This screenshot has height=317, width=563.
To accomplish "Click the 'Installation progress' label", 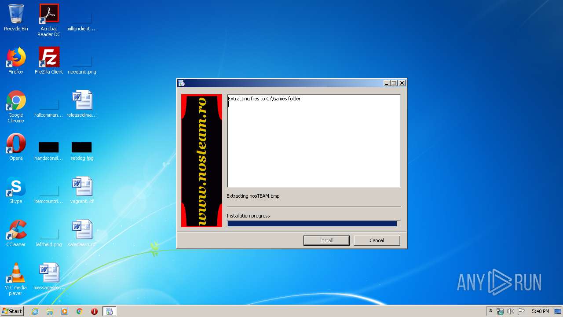I will tap(248, 216).
